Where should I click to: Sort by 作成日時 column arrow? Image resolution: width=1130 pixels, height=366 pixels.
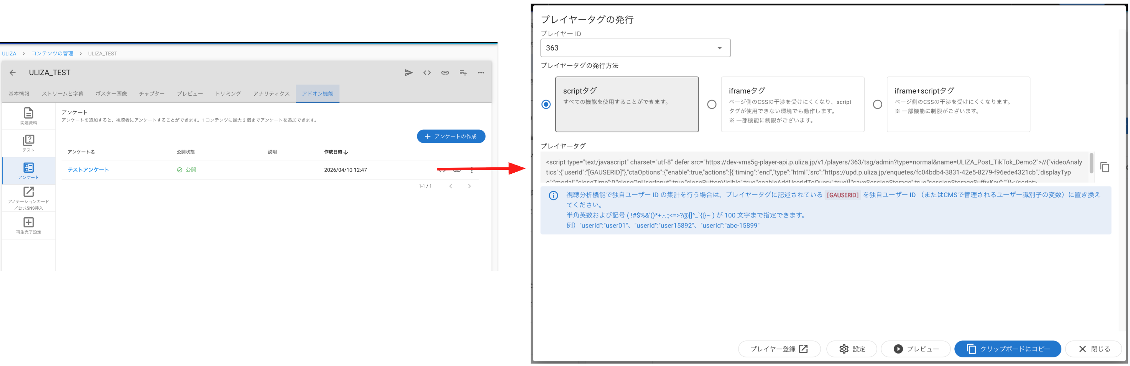(346, 152)
